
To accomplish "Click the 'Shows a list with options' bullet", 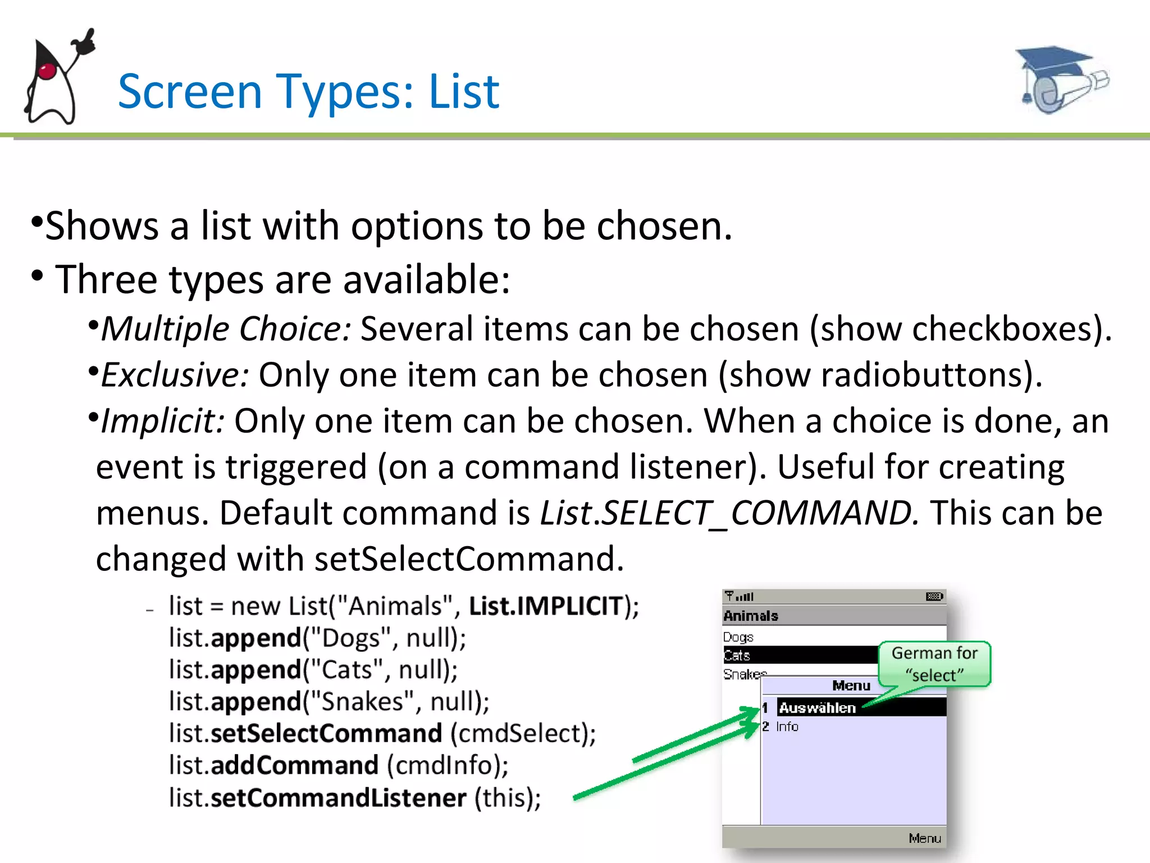I will pyautogui.click(x=382, y=225).
